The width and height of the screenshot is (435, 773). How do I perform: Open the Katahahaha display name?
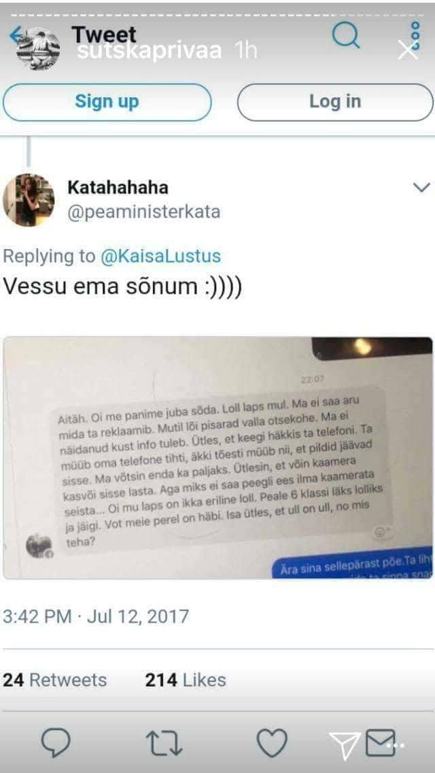pos(118,187)
